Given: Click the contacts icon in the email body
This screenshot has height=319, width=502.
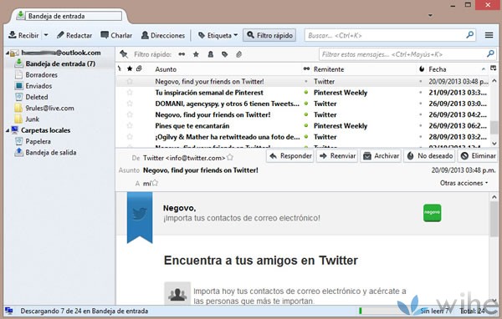Looking at the screenshot, I should click(177, 293).
